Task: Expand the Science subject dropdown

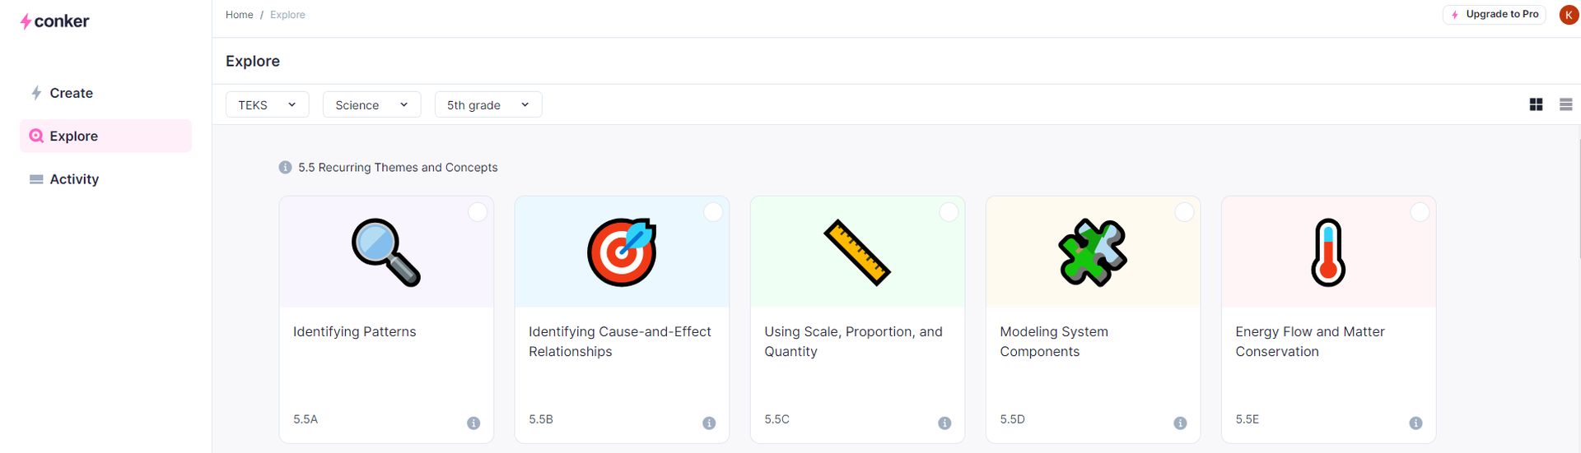Action: 371,104
